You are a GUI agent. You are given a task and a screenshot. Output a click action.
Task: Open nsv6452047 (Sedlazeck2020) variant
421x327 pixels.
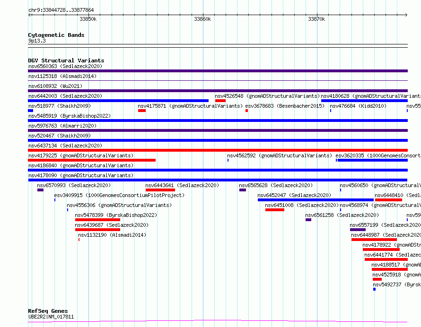pos(294,195)
